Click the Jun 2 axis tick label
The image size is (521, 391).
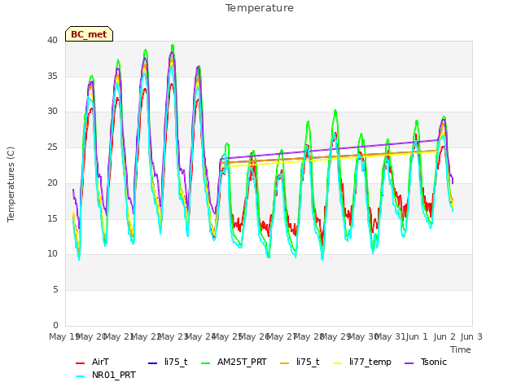(444, 336)
